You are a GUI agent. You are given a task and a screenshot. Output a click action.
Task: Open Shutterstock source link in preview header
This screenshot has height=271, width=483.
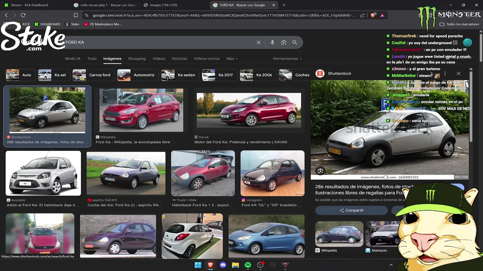pyautogui.click(x=334, y=73)
